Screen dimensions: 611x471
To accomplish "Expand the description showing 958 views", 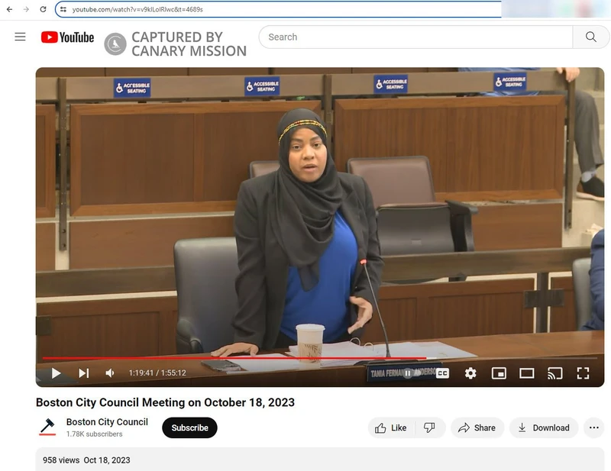I will 320,460.
